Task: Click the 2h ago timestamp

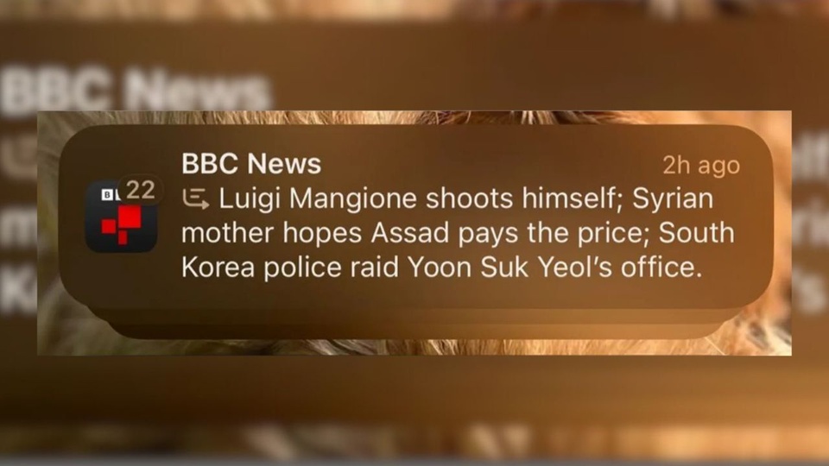Action: (701, 166)
